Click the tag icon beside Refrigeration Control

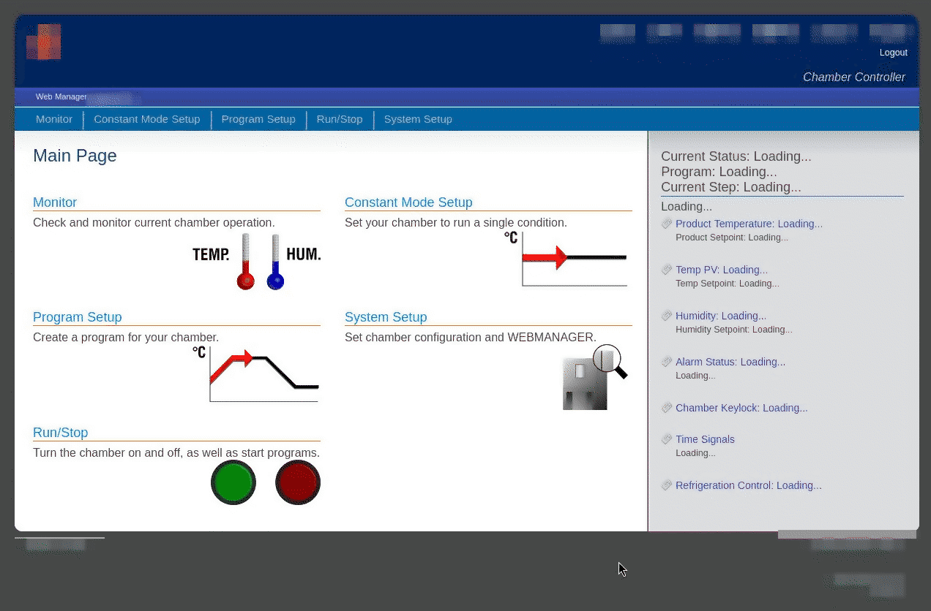667,485
